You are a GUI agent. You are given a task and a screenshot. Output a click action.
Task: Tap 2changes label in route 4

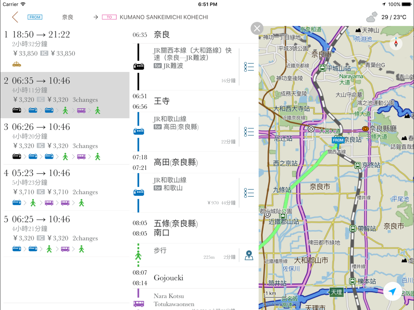85,192
